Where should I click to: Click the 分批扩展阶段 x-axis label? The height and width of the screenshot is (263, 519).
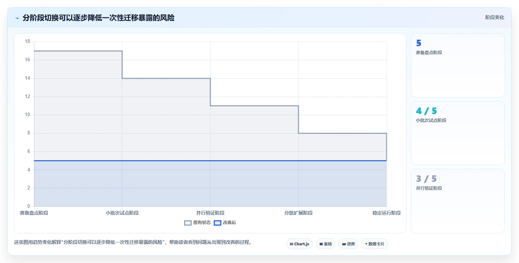click(298, 213)
